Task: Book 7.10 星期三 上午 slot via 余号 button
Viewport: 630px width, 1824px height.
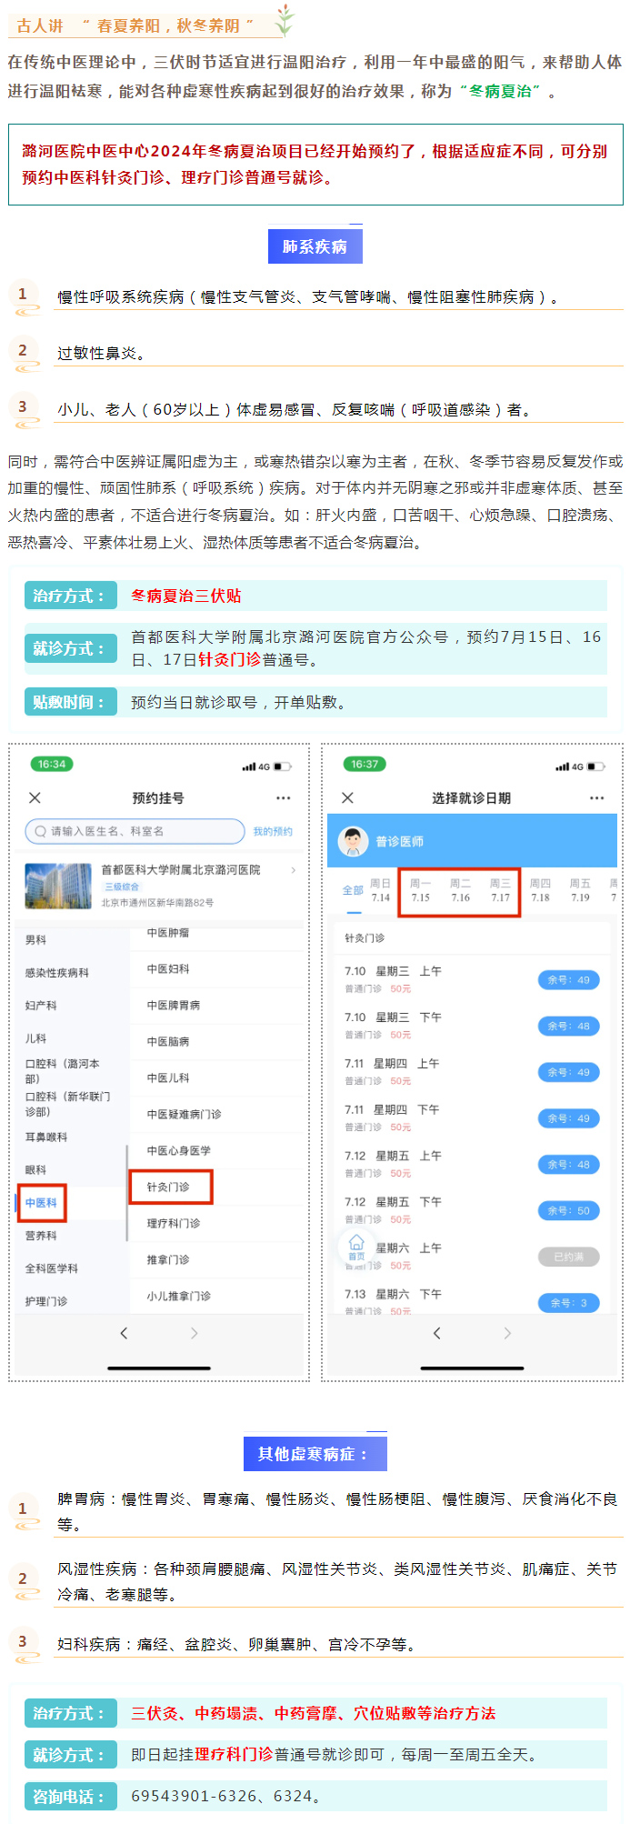Action: pyautogui.click(x=568, y=980)
